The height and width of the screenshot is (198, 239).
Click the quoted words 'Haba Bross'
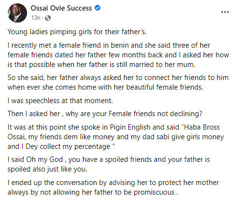pos(202,127)
